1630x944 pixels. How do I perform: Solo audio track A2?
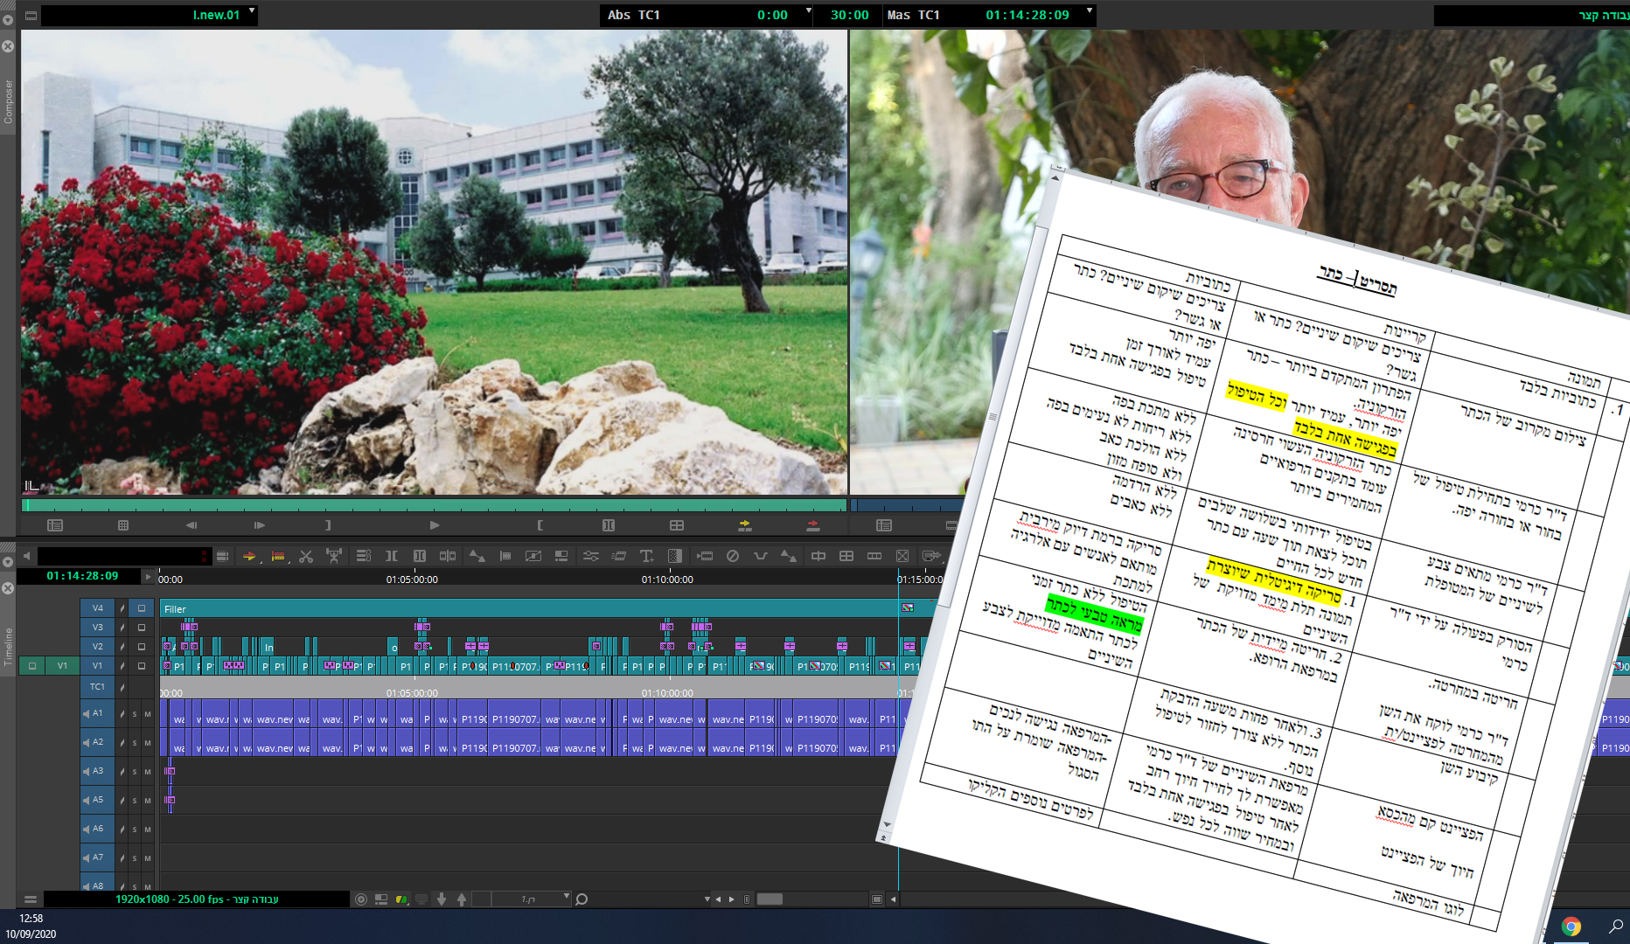click(135, 743)
